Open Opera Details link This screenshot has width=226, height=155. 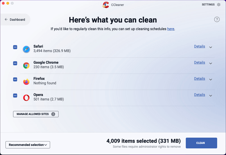click(x=200, y=95)
